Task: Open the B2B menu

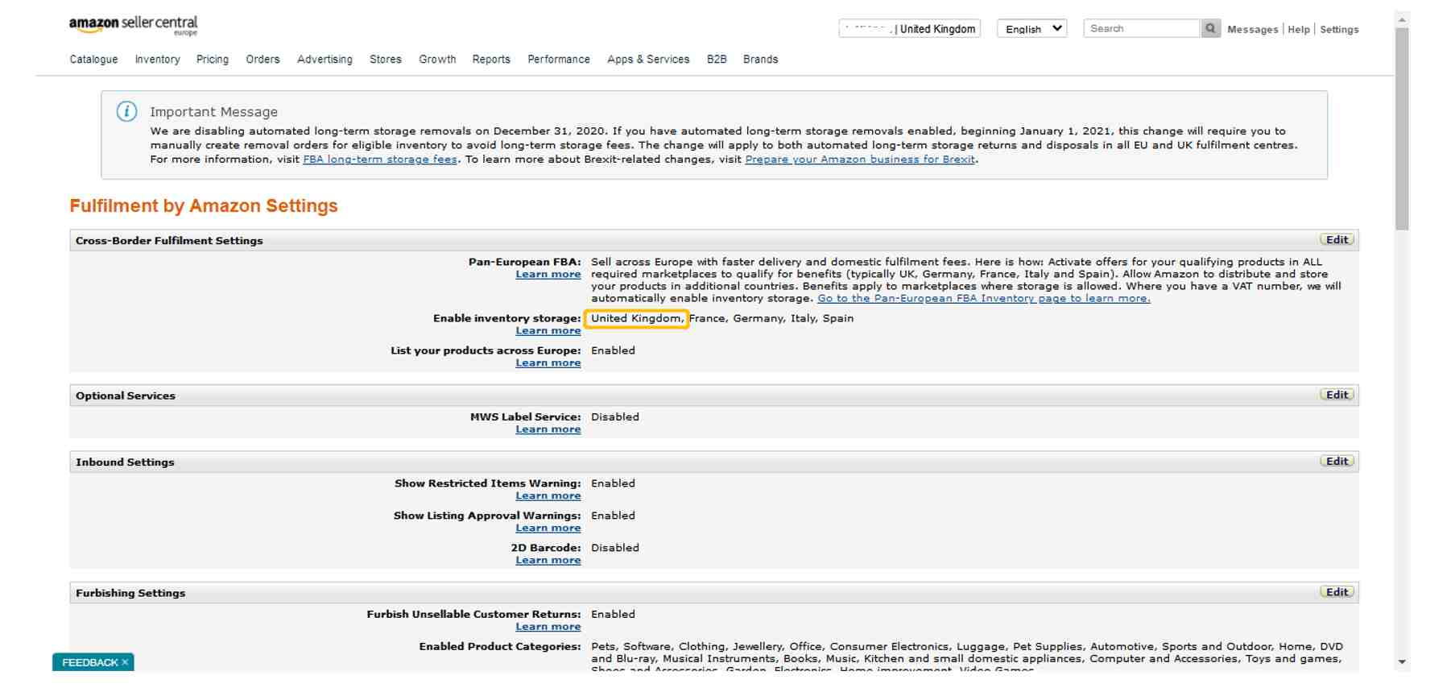Action: pyautogui.click(x=717, y=60)
